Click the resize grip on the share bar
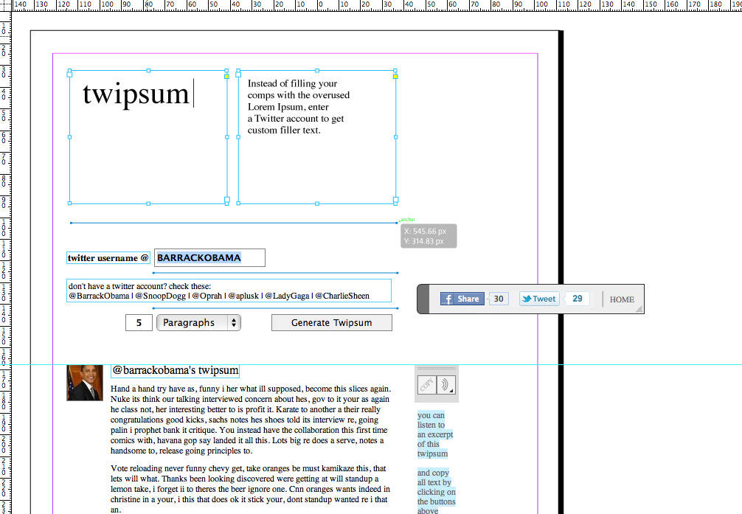Image resolution: width=742 pixels, height=514 pixels. (639, 308)
